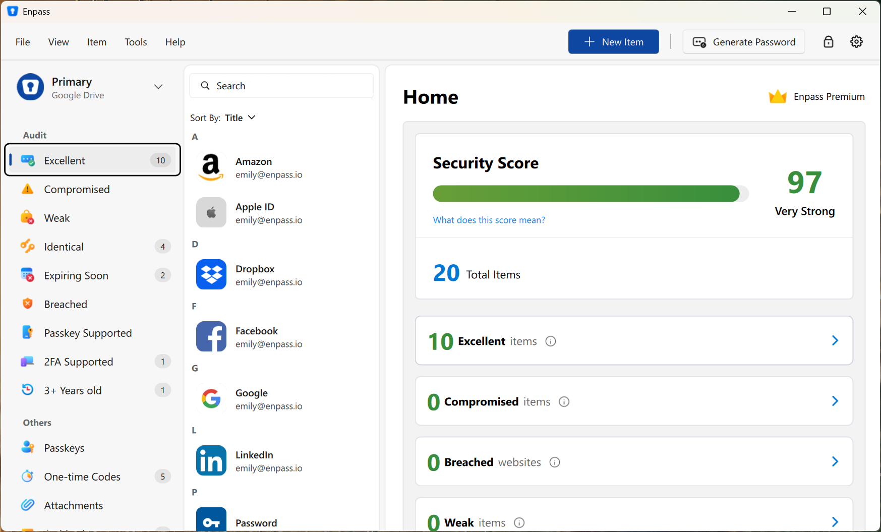Click the LinkedIn entry title text
Screen dimensions: 881x532
click(x=254, y=455)
